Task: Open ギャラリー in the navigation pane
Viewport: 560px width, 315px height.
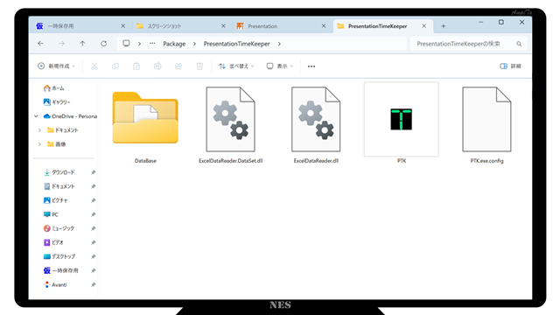Action: (56, 102)
